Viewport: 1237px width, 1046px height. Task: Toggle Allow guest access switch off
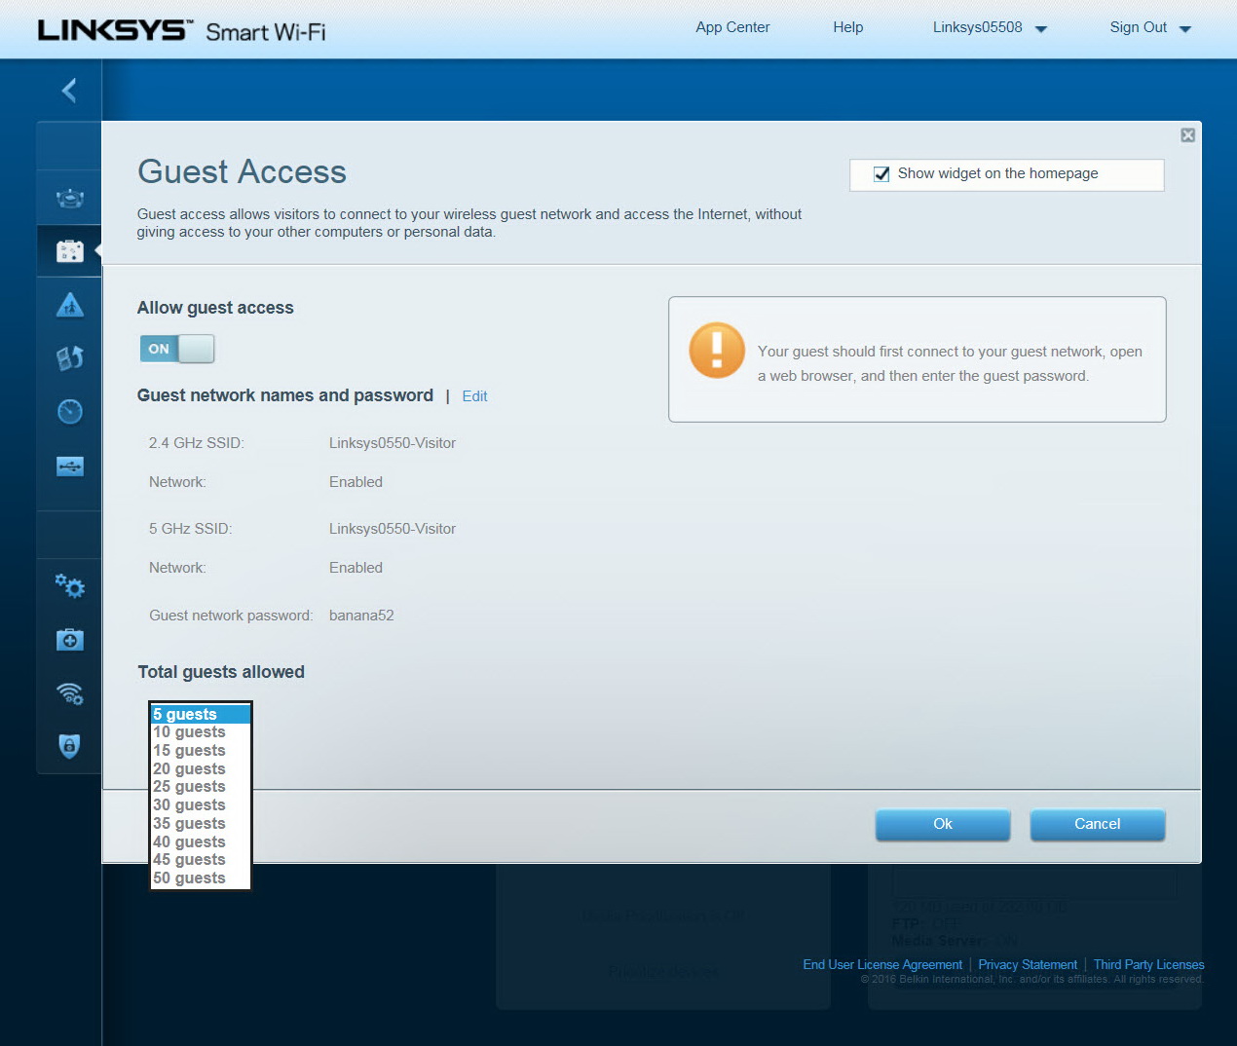(177, 349)
